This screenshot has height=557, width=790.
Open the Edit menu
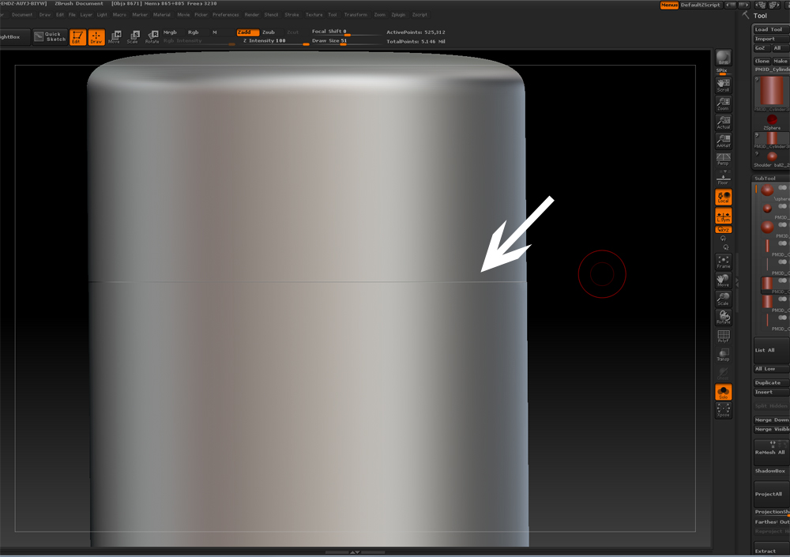[x=60, y=15]
